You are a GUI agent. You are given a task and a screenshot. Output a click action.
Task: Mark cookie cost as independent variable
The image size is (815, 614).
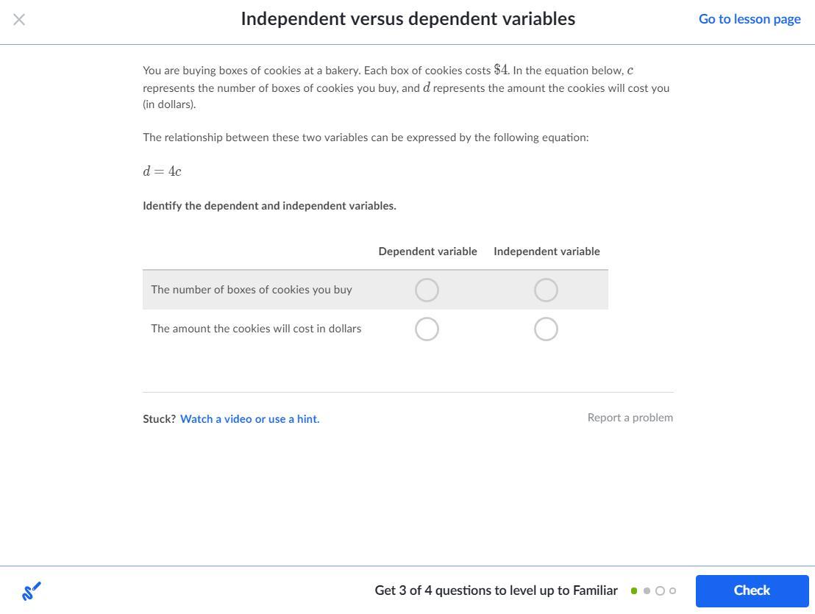tap(546, 329)
